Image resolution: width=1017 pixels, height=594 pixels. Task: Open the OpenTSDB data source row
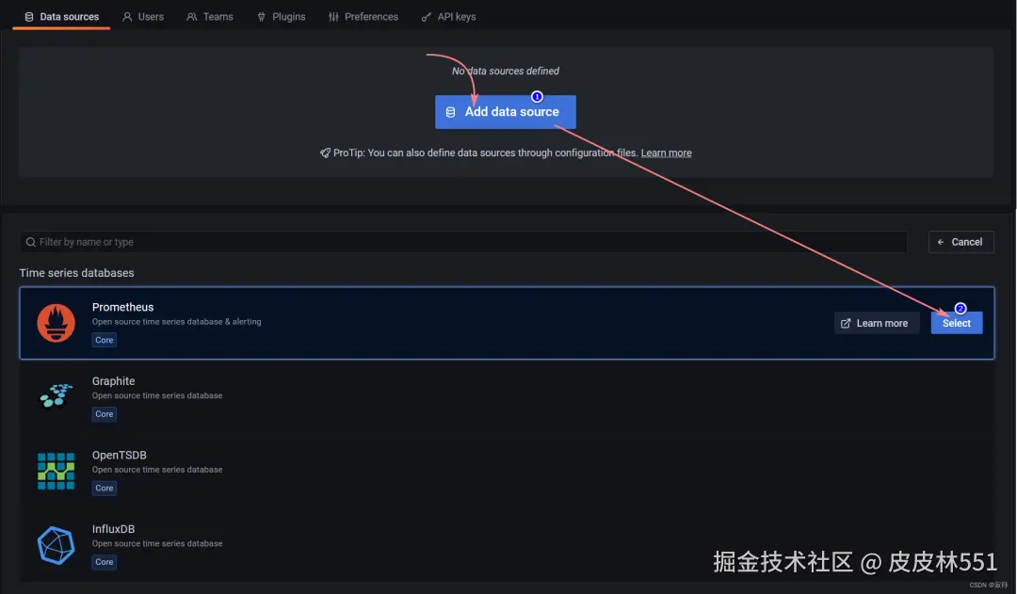click(x=507, y=471)
